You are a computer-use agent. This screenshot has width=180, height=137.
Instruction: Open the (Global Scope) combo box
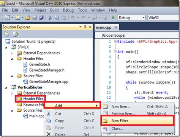click(137, 35)
